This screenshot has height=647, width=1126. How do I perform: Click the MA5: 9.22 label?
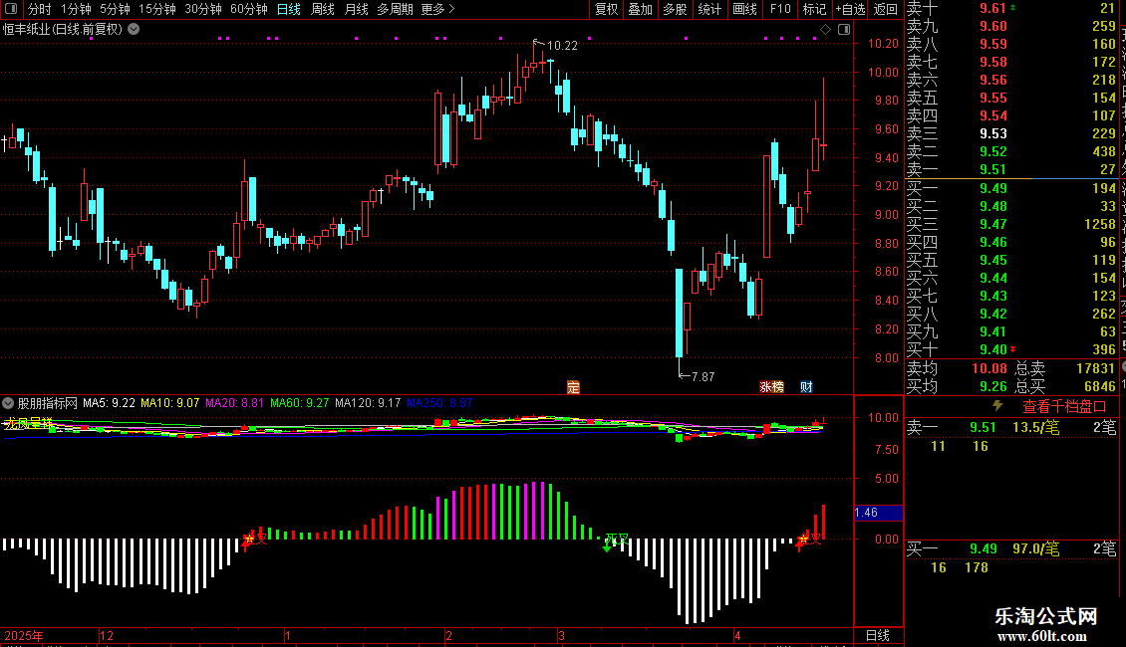coord(109,403)
